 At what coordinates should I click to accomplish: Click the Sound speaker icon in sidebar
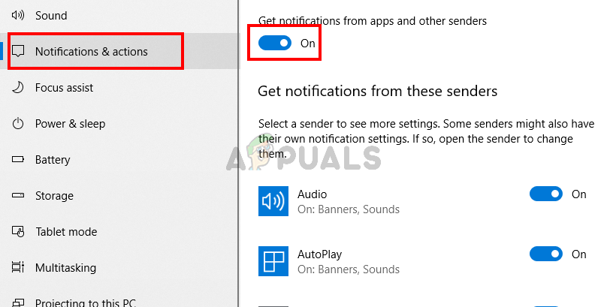point(18,15)
